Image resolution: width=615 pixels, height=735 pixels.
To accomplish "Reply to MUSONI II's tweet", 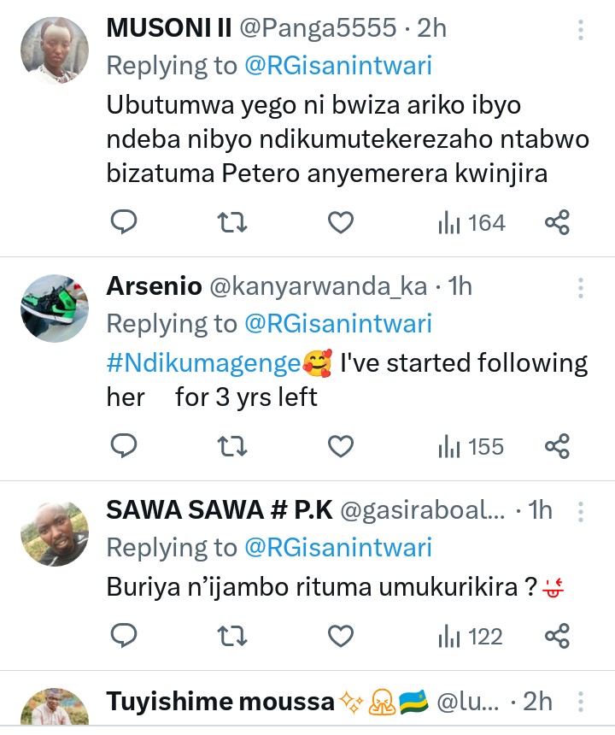I will coord(125,223).
